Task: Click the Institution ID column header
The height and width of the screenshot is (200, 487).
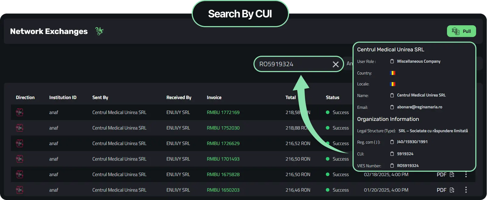Action: tap(63, 97)
